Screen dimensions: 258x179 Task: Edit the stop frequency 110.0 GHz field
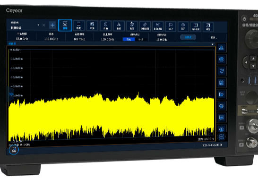(x=108, y=37)
